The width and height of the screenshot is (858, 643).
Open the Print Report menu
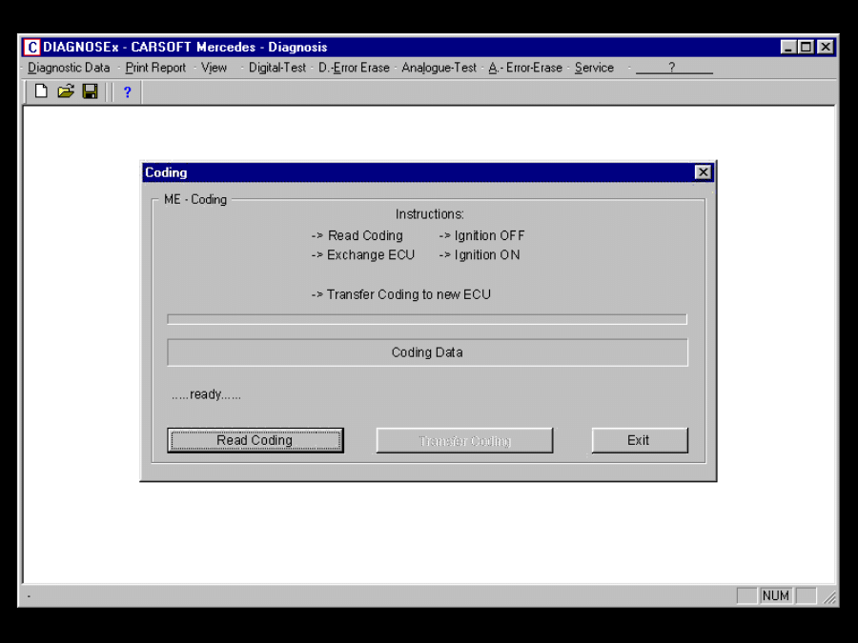pyautogui.click(x=155, y=68)
